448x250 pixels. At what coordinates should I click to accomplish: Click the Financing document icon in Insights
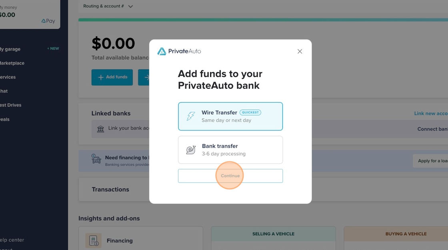93,241
